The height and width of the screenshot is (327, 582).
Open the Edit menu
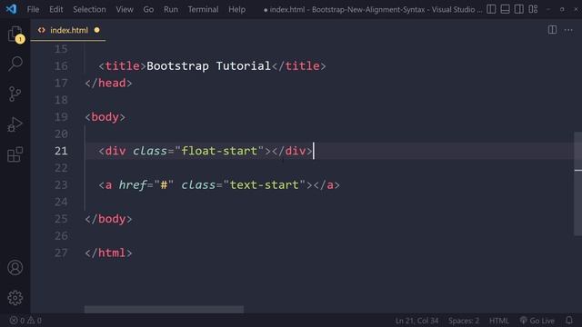[x=56, y=9]
